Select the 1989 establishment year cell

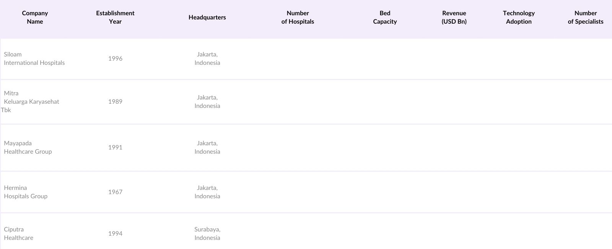coord(115,102)
